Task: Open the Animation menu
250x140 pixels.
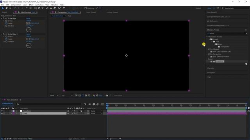Action: pyautogui.click(x=39, y=5)
